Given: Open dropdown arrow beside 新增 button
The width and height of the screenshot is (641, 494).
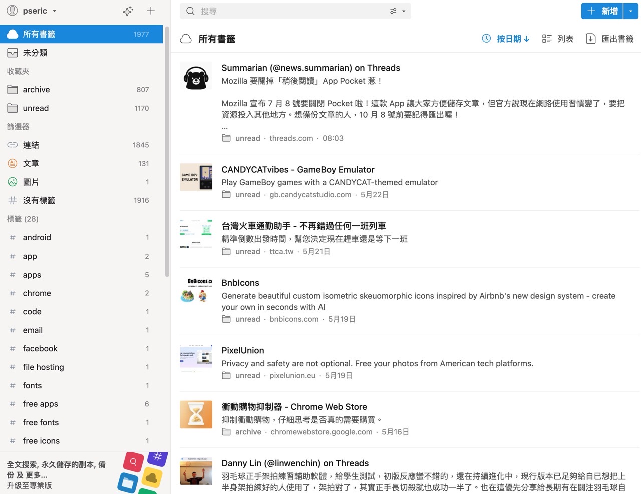Looking at the screenshot, I should (631, 11).
